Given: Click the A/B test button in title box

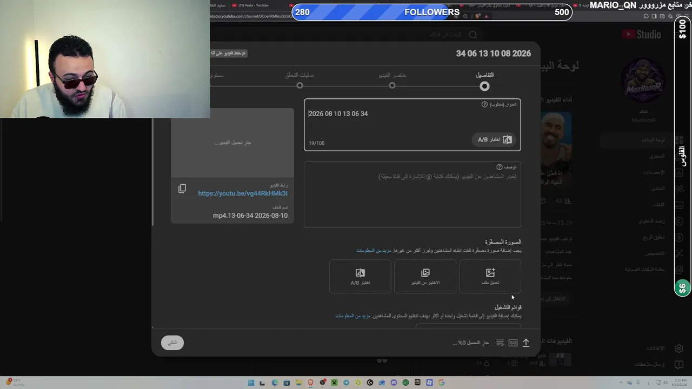Looking at the screenshot, I should pyautogui.click(x=494, y=139).
